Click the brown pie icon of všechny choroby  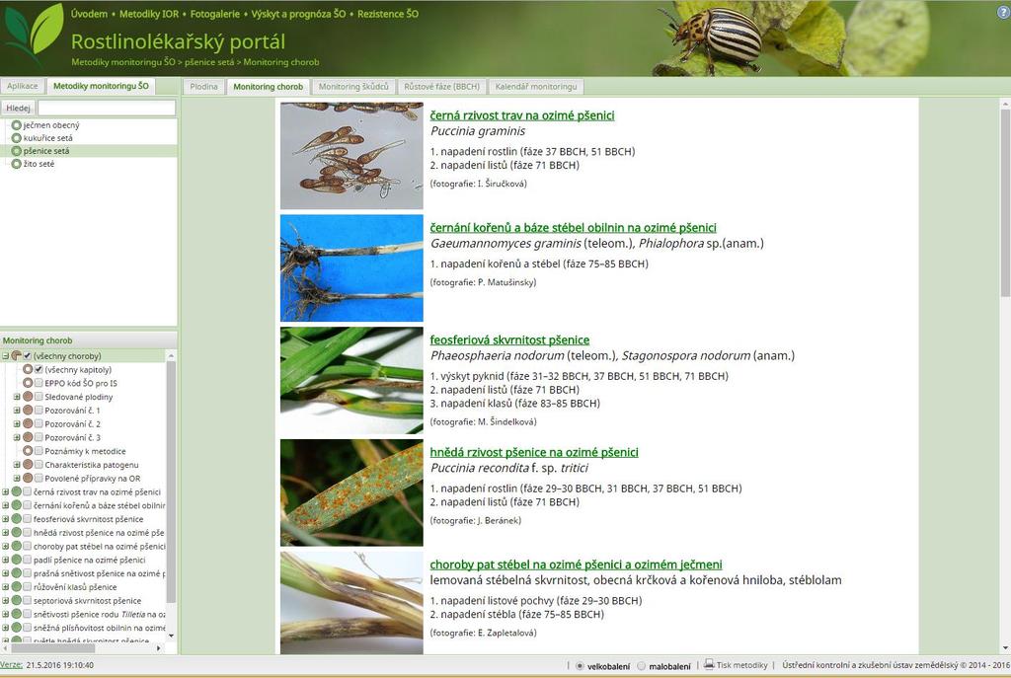pyautogui.click(x=16, y=355)
